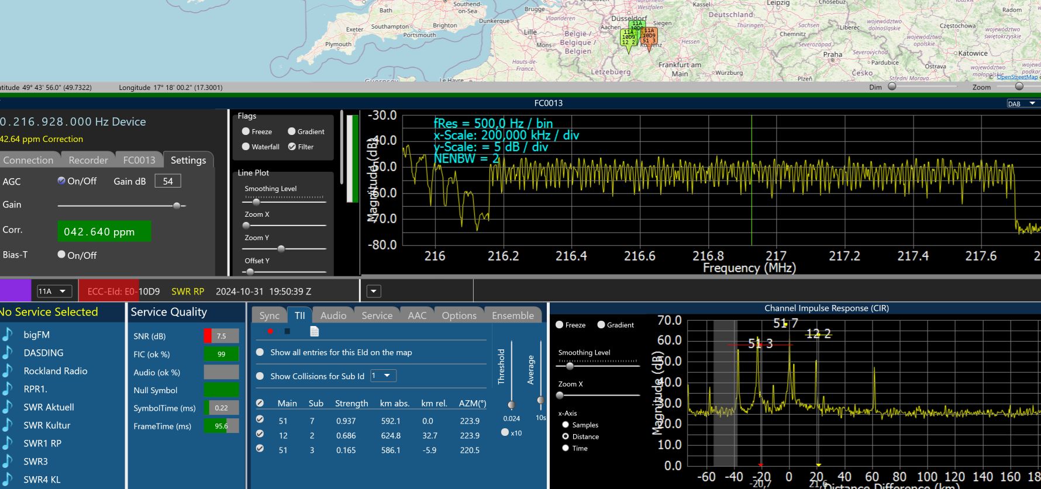Open the TII log document icon
1041x489 pixels.
(x=314, y=332)
